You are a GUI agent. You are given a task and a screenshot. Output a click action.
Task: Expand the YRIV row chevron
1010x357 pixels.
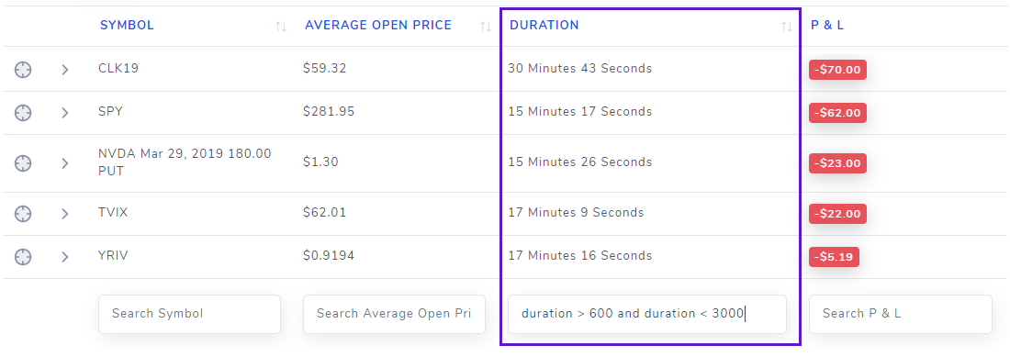[65, 257]
